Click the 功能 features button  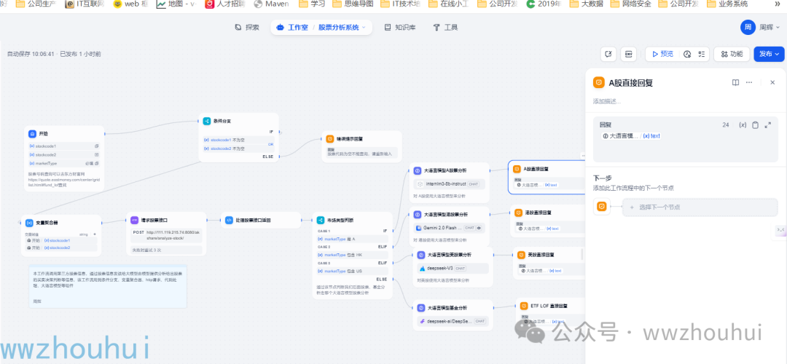click(731, 54)
